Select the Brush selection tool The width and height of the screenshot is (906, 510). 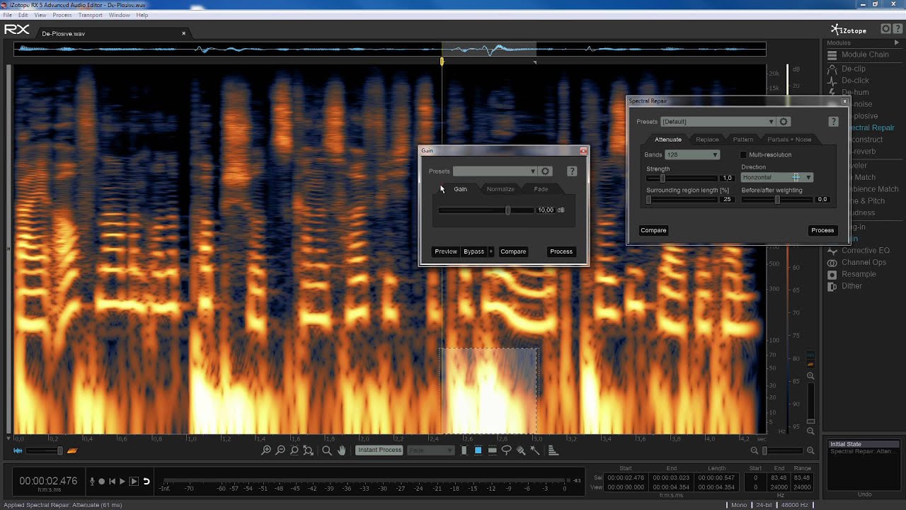tap(521, 450)
